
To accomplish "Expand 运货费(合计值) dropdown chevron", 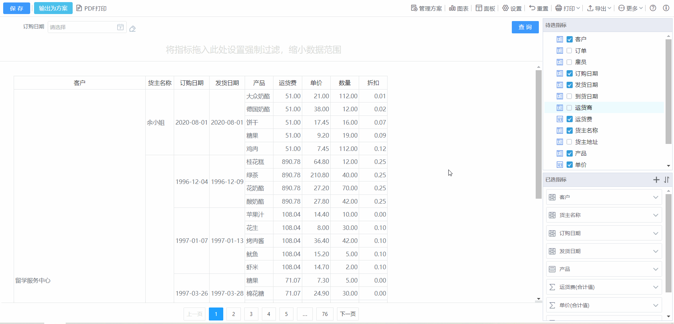I will (655, 287).
